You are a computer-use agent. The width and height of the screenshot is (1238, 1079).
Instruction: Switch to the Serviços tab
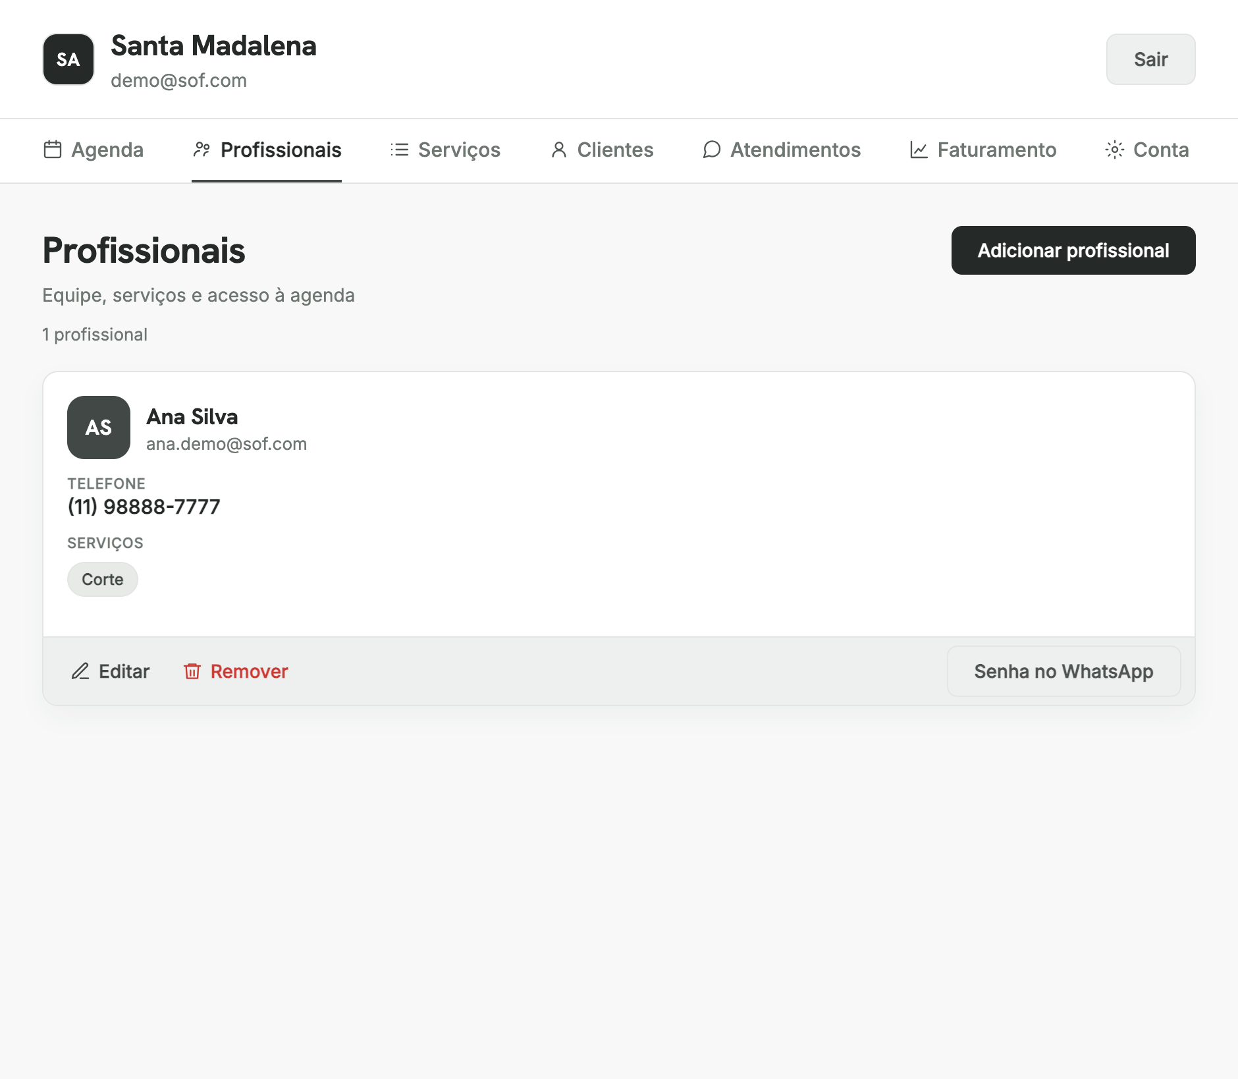point(445,150)
